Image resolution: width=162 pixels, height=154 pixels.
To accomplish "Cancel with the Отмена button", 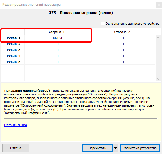I will [x=16, y=148].
